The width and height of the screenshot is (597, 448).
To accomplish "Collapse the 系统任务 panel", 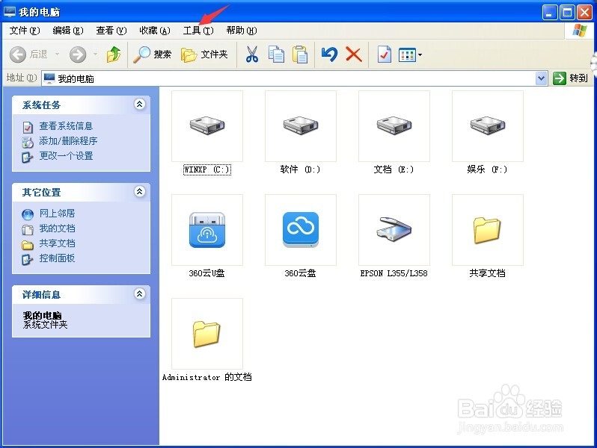I will 140,104.
